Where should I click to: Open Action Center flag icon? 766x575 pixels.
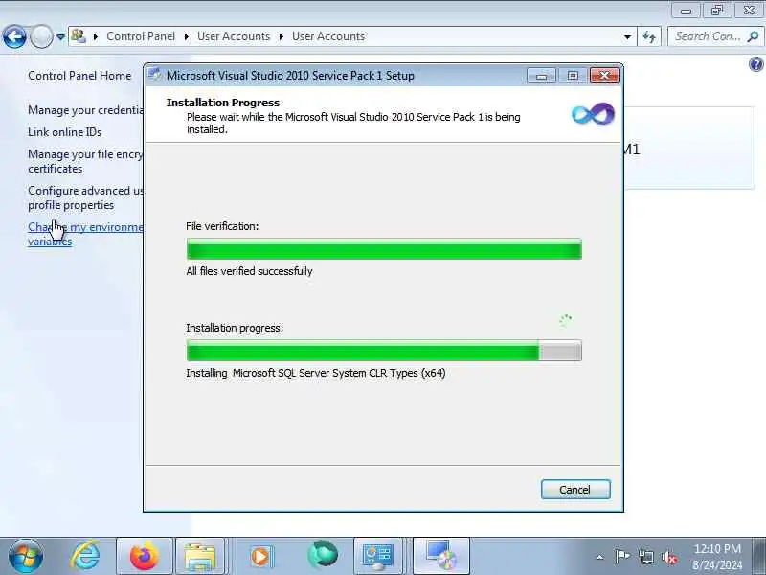point(621,557)
